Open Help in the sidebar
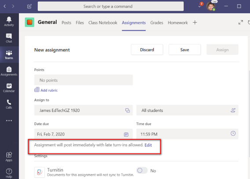The width and height of the screenshot is (250, 179). pos(9,173)
